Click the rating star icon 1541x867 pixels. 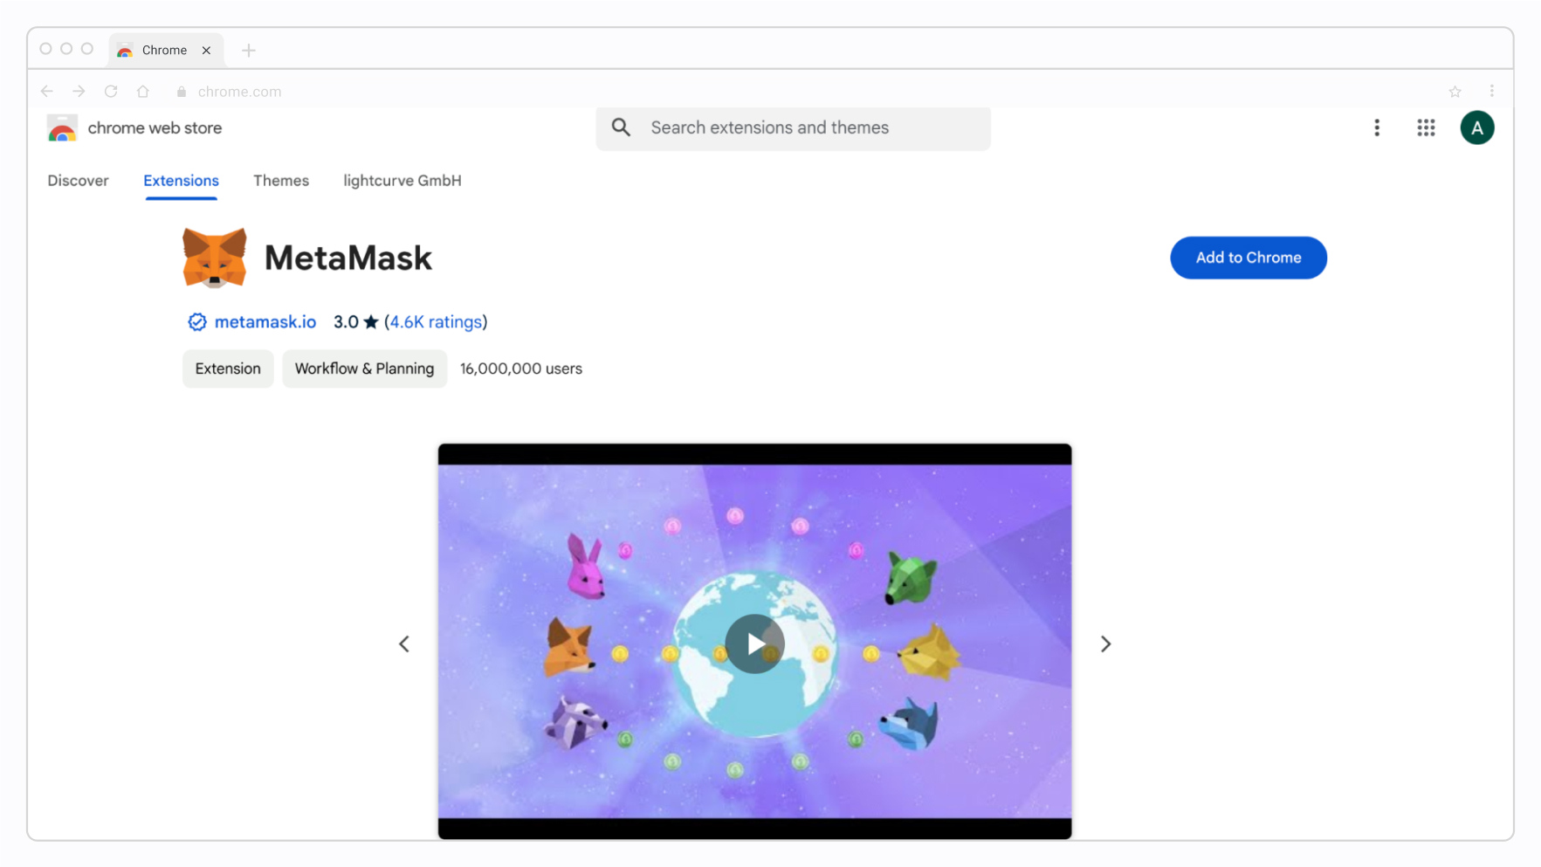click(x=371, y=322)
